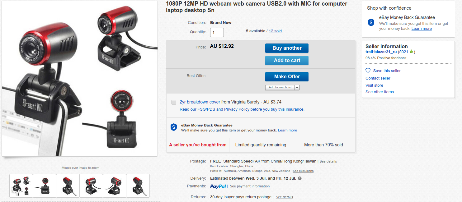The width and height of the screenshot is (462, 202).
Task: Open seller profile trail-blazer21_ru
Action: coord(381,52)
